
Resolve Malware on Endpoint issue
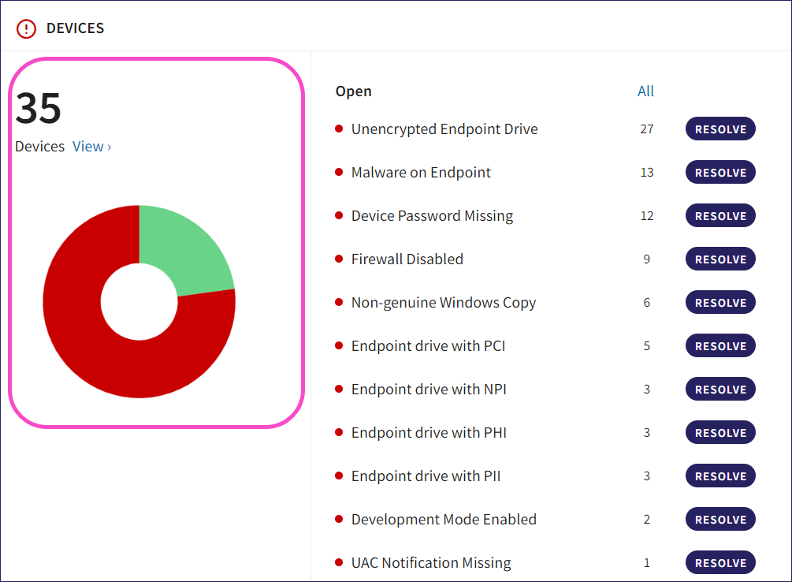coord(720,173)
